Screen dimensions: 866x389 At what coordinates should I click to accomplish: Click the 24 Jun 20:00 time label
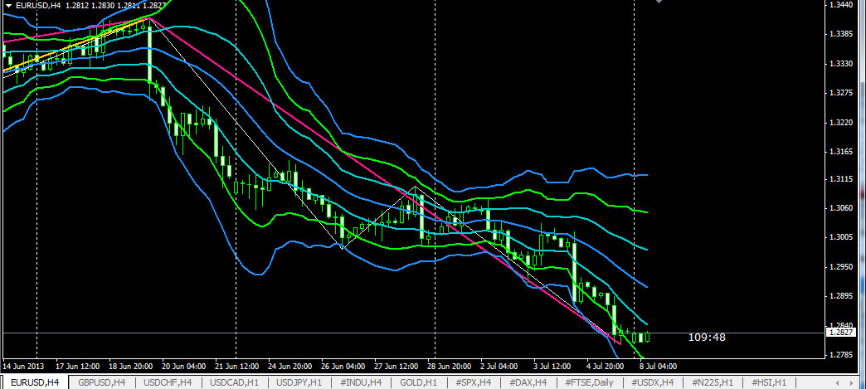point(290,367)
